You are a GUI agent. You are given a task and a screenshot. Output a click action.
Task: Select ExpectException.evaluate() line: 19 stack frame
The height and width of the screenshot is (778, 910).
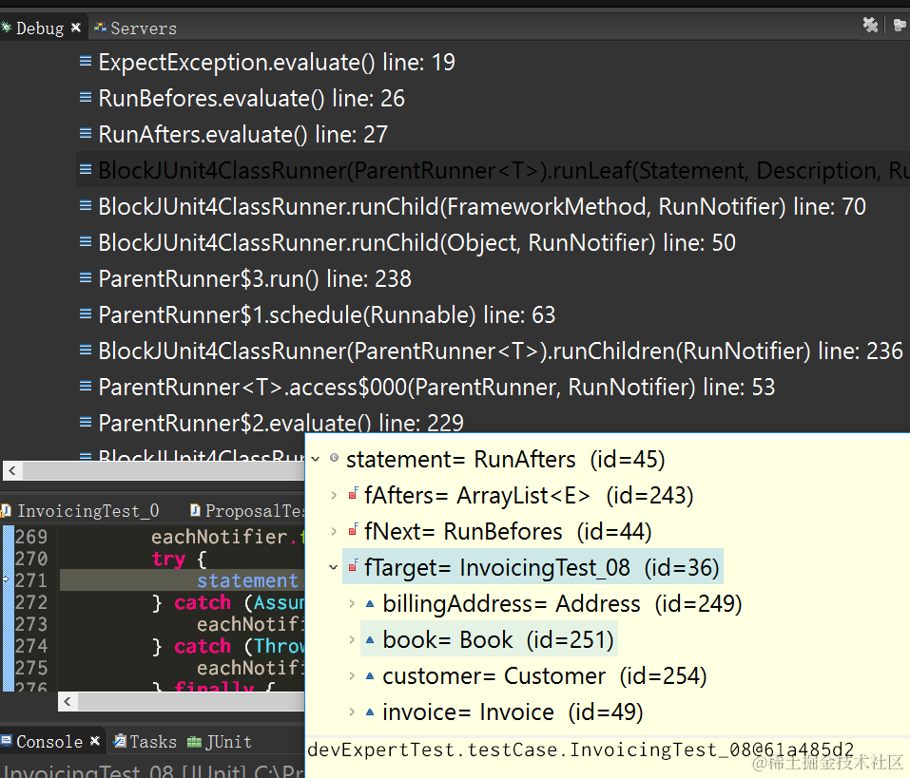click(277, 63)
